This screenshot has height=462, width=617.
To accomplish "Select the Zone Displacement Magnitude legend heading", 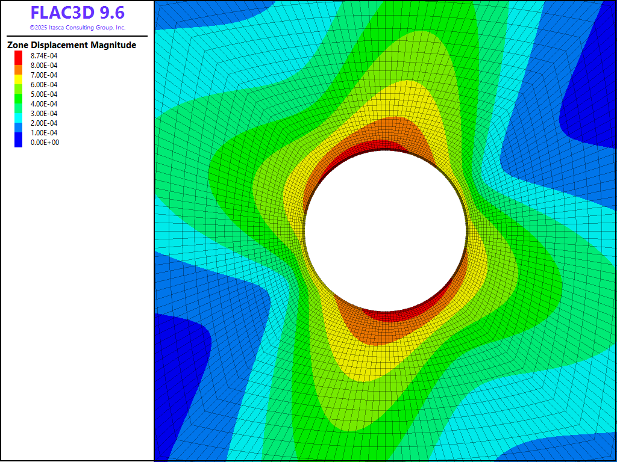I will [72, 45].
